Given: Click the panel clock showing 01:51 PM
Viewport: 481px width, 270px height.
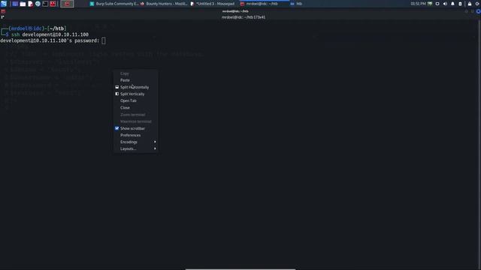Looking at the screenshot, I should click(418, 4).
